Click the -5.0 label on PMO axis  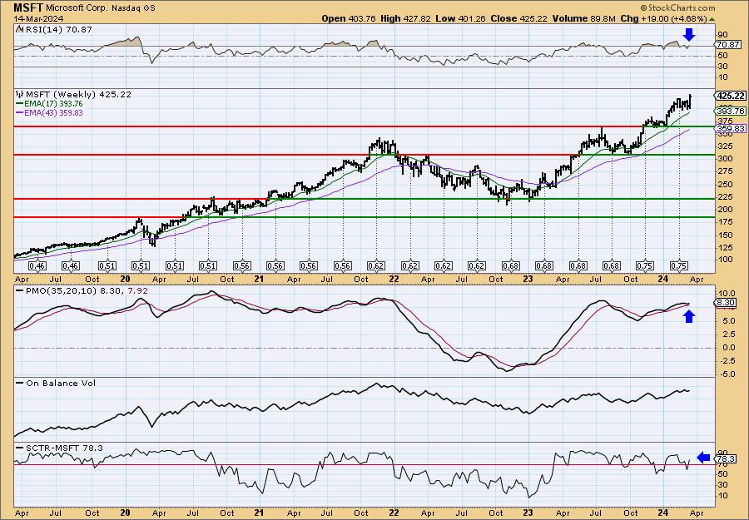coord(727,374)
